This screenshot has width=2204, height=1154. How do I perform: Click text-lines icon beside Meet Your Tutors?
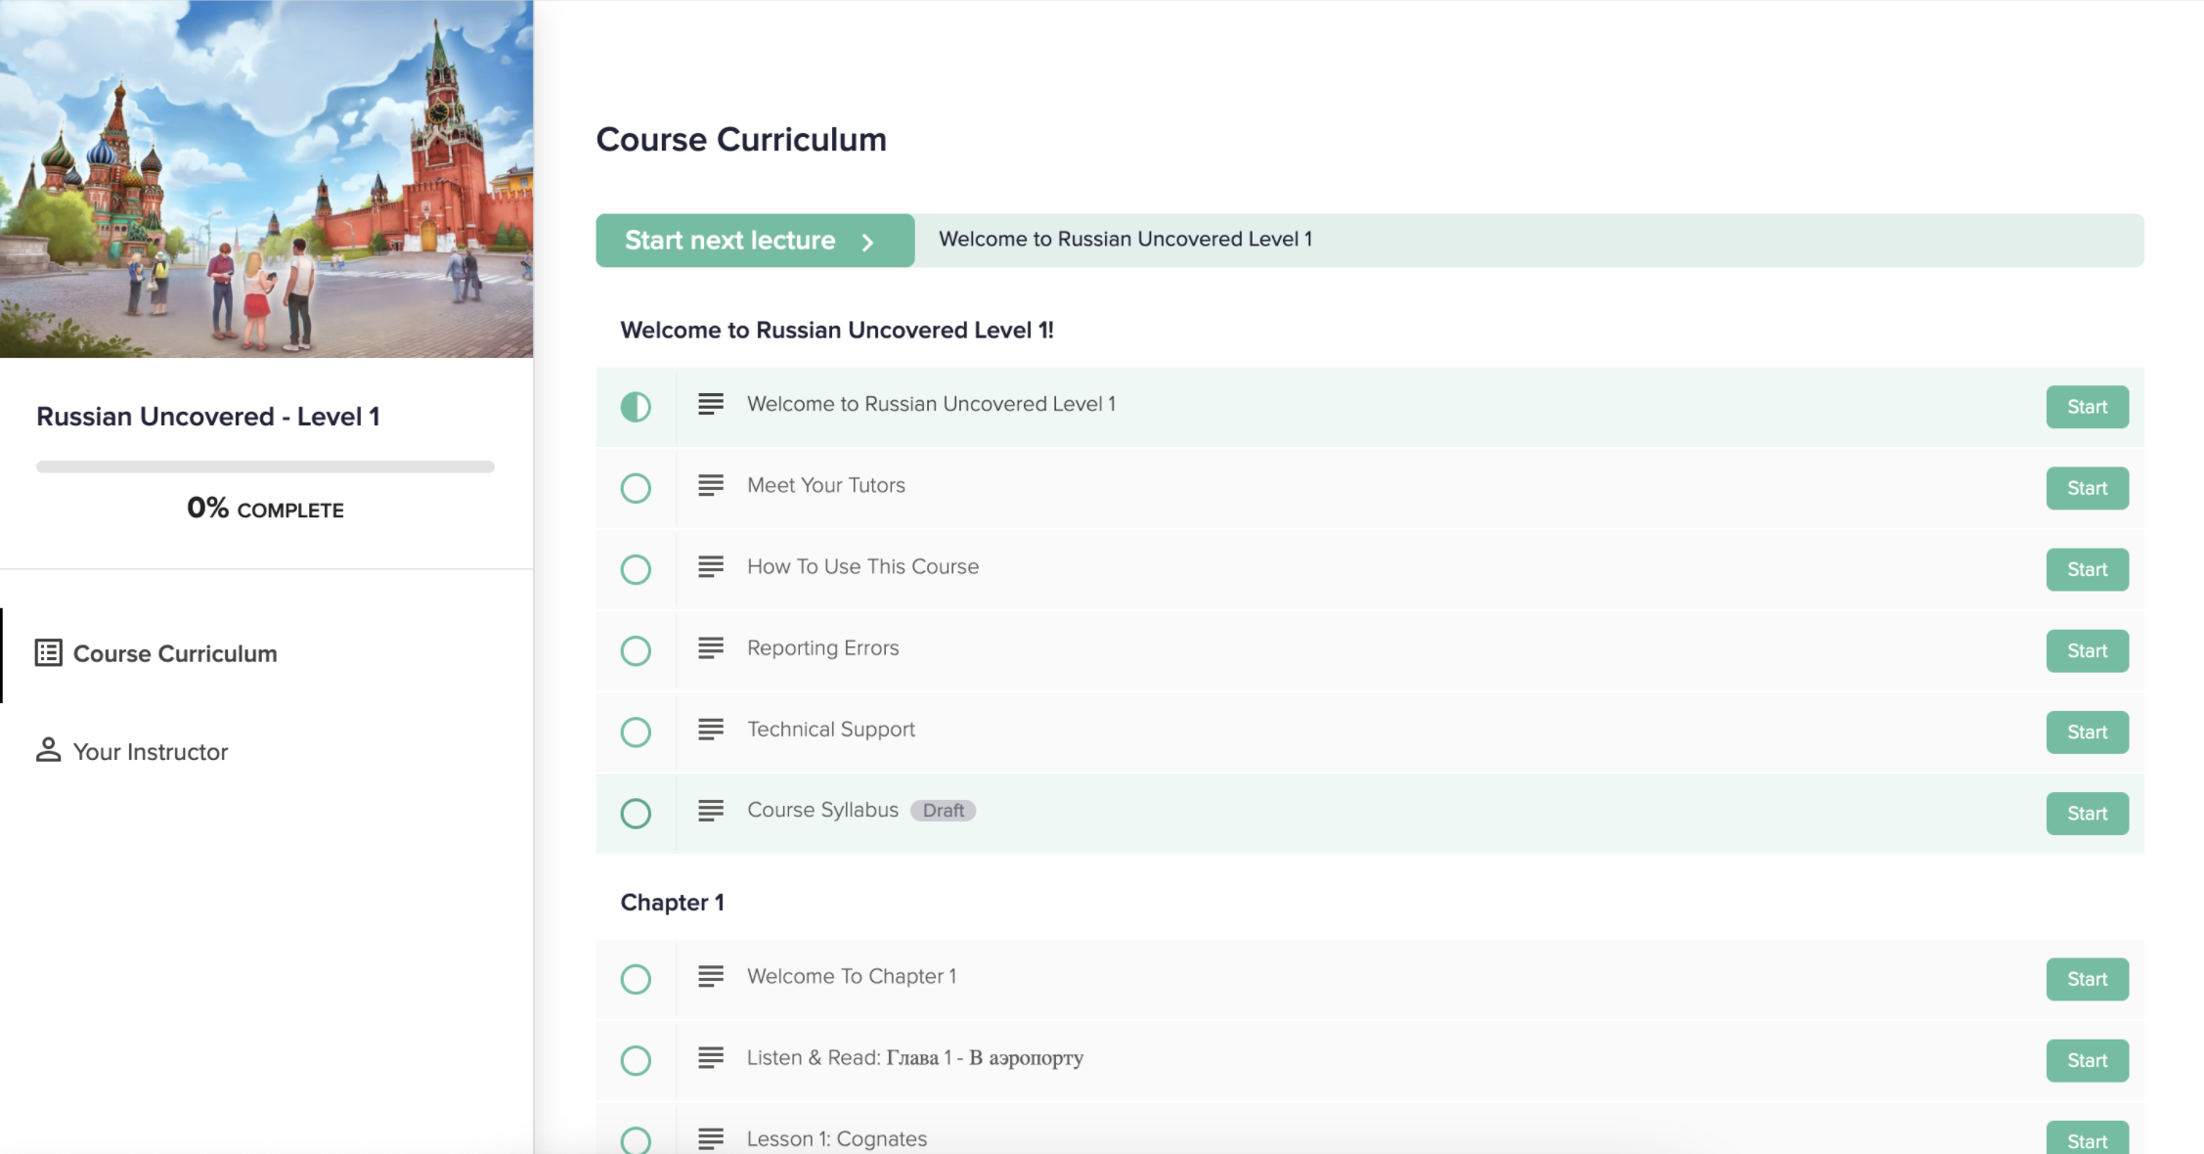(x=711, y=485)
